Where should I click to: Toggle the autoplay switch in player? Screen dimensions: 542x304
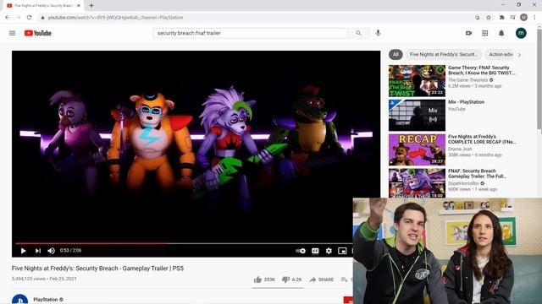(x=301, y=251)
